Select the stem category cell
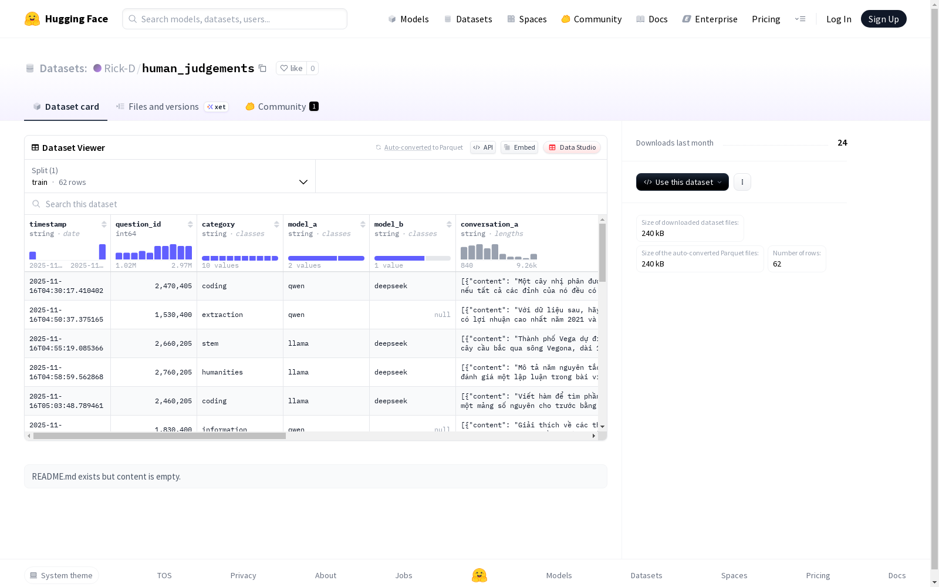 (240, 343)
